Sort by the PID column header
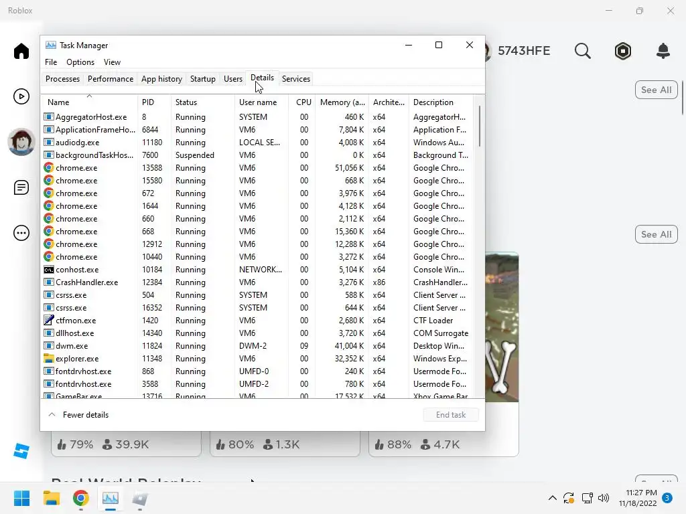Image resolution: width=686 pixels, height=514 pixels. point(154,102)
